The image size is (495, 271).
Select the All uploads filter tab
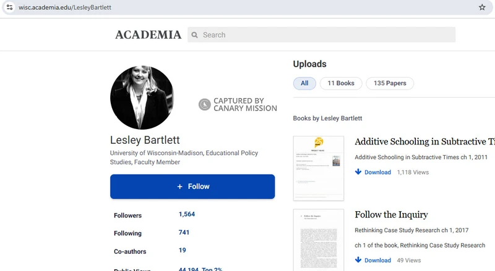pyautogui.click(x=304, y=83)
